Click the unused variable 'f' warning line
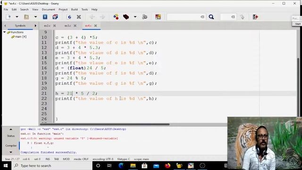This screenshot has height=170, width=302. [69, 138]
